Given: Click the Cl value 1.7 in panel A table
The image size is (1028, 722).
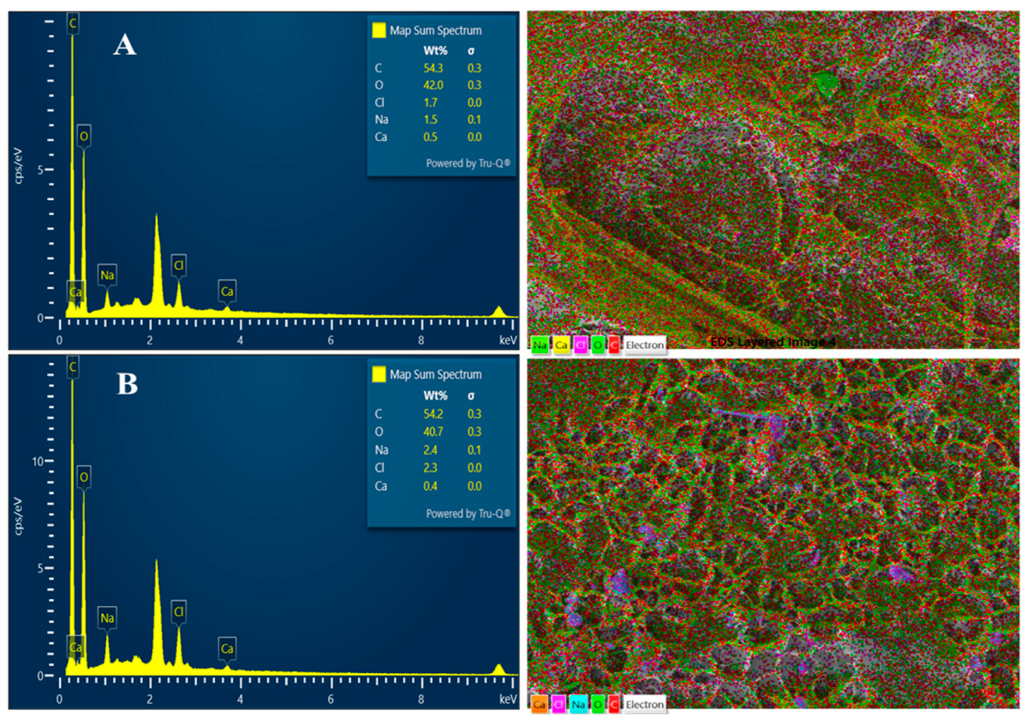Looking at the screenshot, I should point(430,103).
